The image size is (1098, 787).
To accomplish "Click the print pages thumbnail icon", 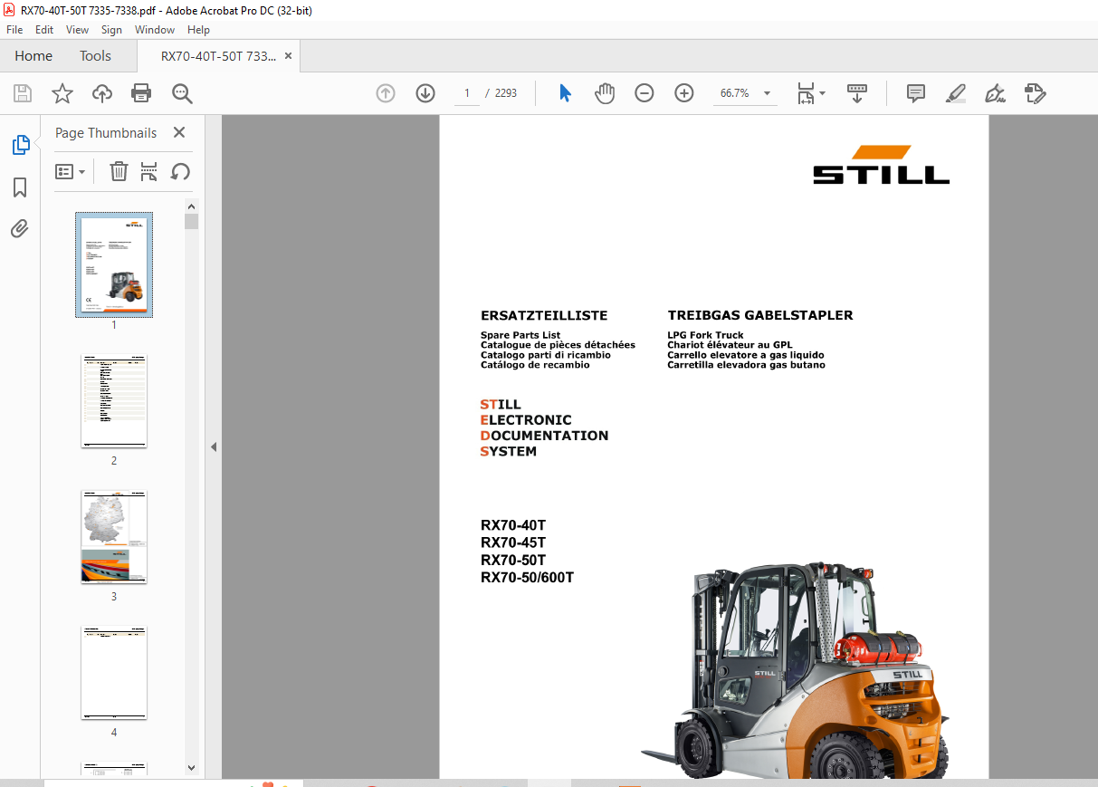I will [x=149, y=171].
